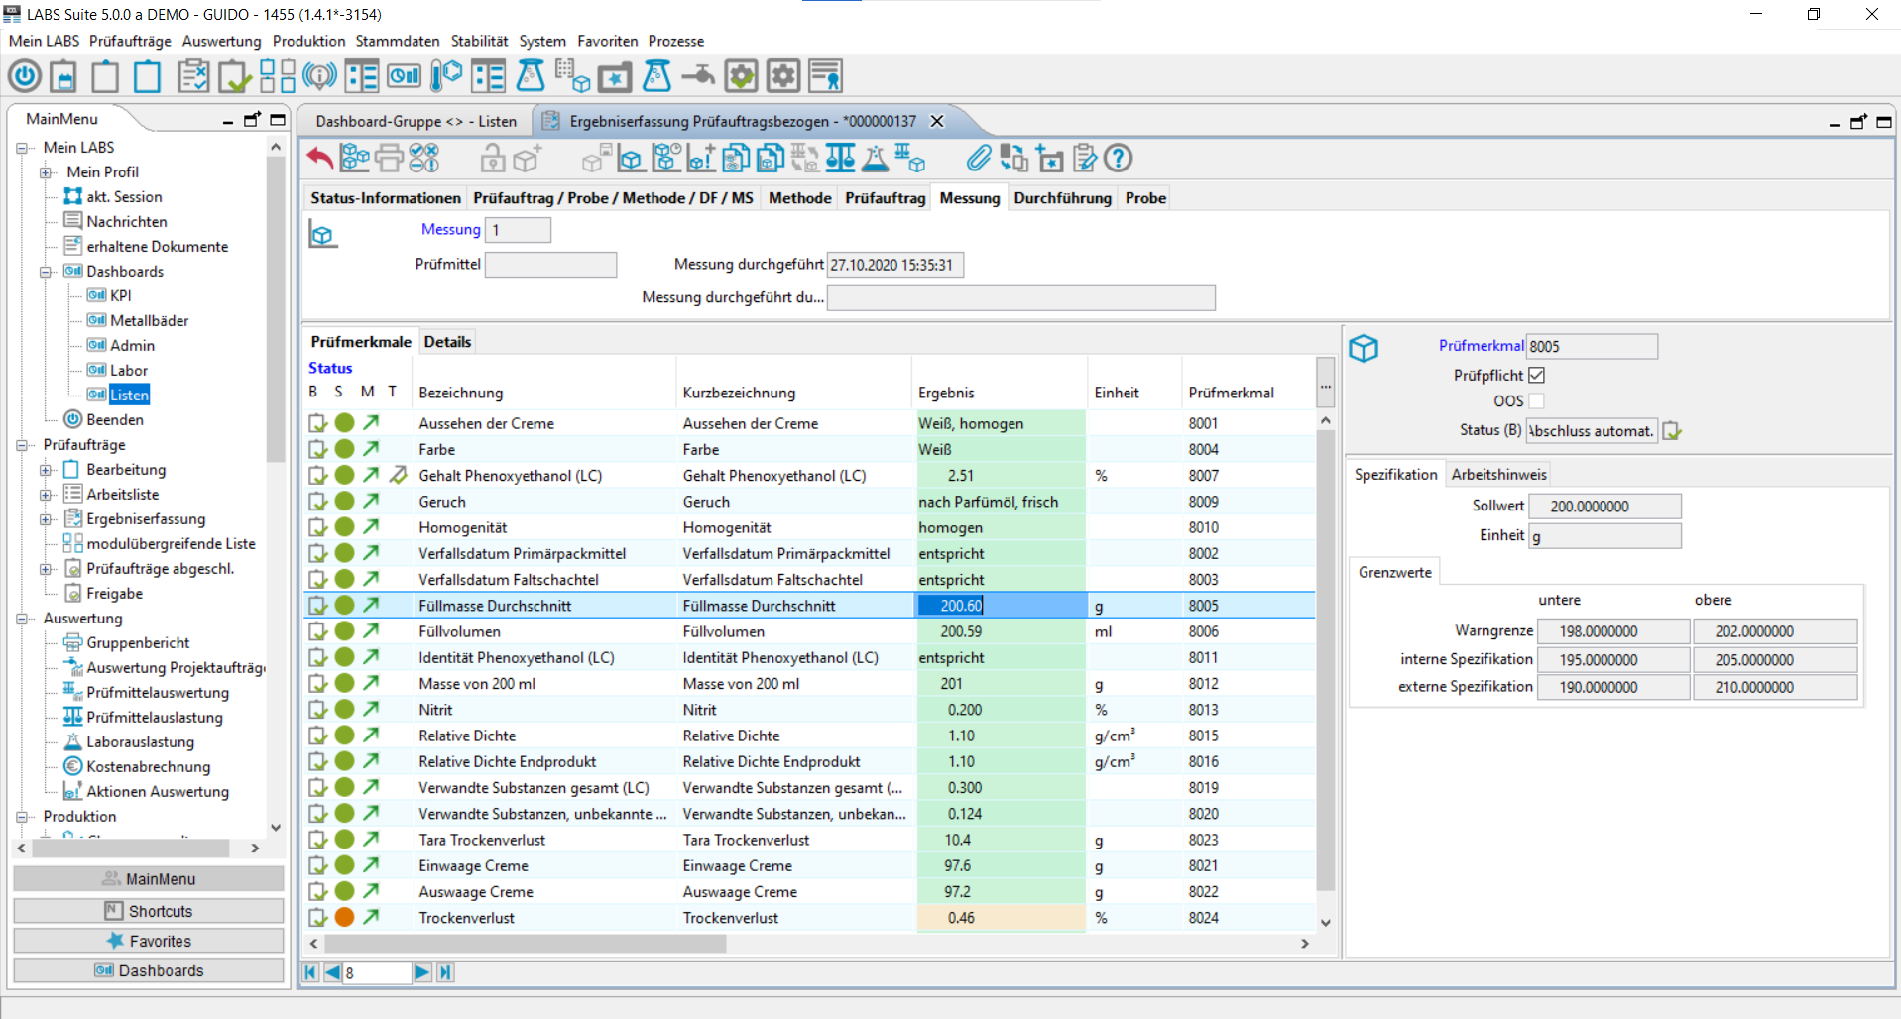Screen dimensions: 1901x1019
Task: Click the balance scale icon
Action: point(840,158)
